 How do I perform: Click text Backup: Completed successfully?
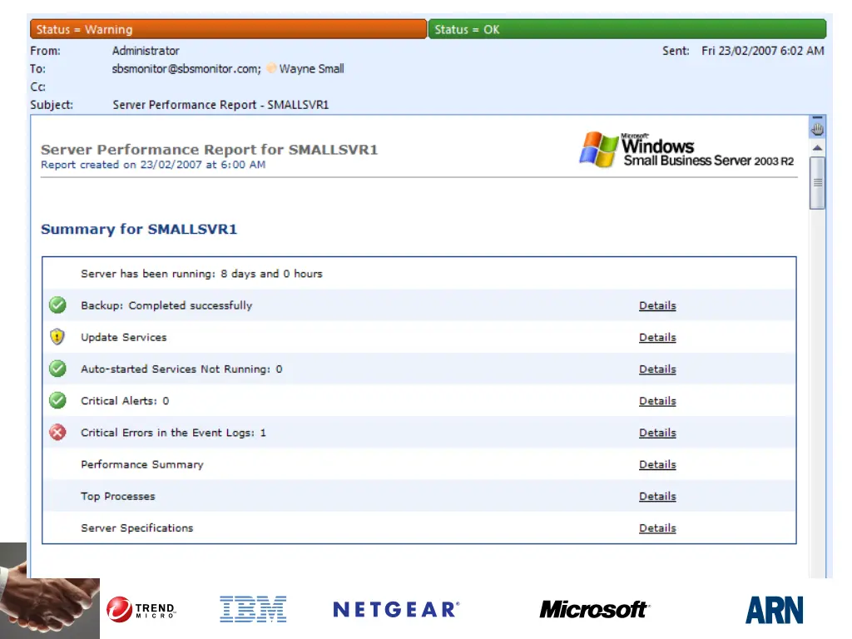[x=166, y=305]
